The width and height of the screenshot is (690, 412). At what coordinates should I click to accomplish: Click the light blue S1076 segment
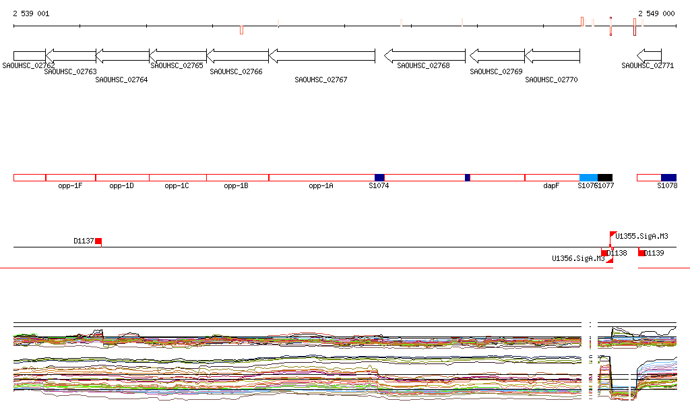(588, 177)
